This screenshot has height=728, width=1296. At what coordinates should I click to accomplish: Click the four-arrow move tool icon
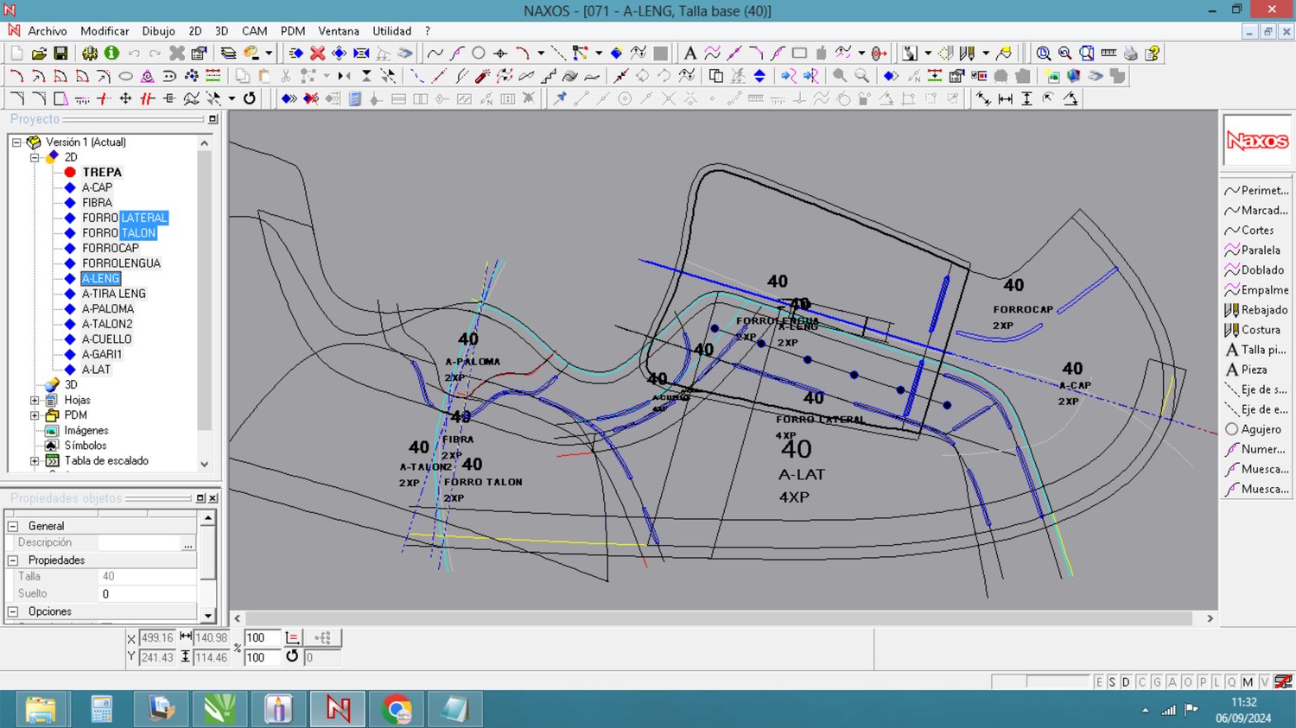pos(125,98)
